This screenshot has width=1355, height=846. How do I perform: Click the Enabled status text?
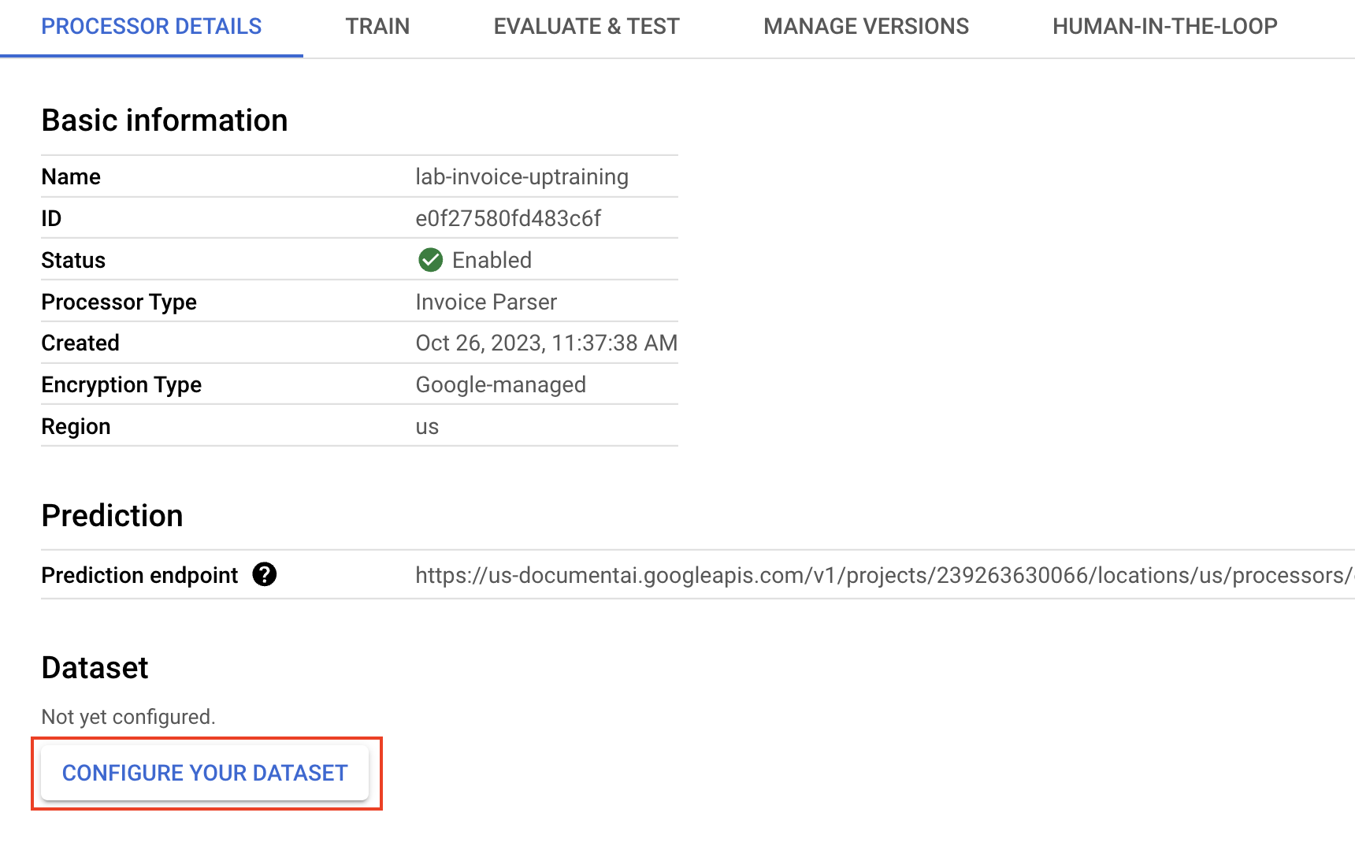(492, 261)
